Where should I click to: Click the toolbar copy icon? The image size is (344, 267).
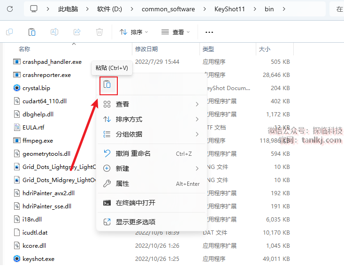coord(9,32)
